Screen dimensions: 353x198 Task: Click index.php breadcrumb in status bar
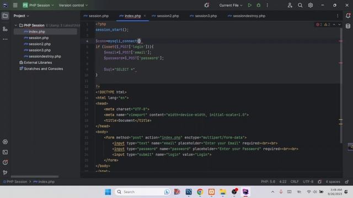click(44, 182)
